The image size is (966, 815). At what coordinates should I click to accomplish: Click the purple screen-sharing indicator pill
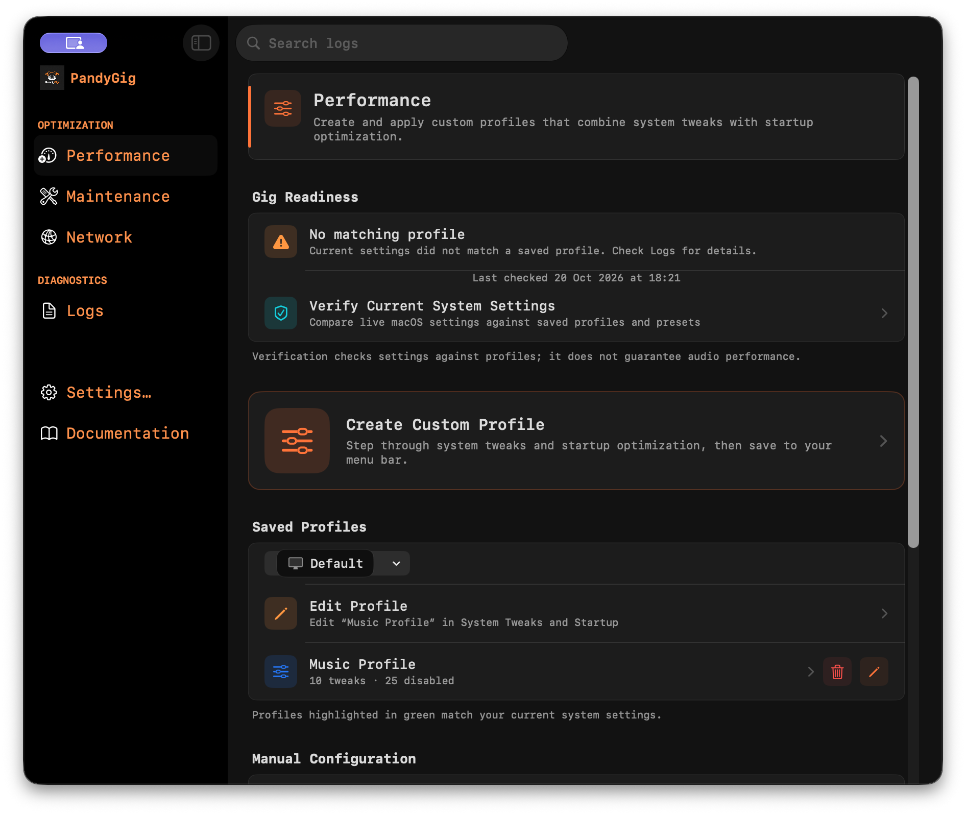pyautogui.click(x=74, y=43)
